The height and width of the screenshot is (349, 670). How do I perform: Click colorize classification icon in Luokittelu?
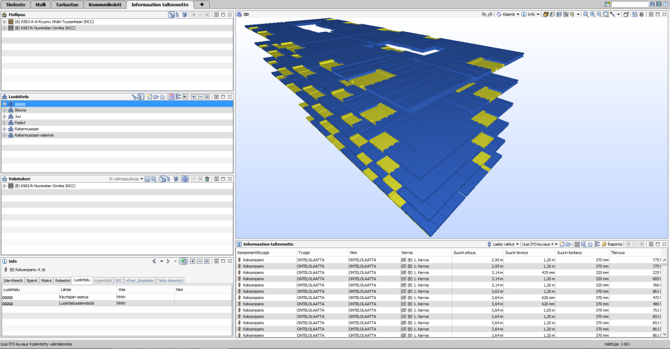pos(171,97)
